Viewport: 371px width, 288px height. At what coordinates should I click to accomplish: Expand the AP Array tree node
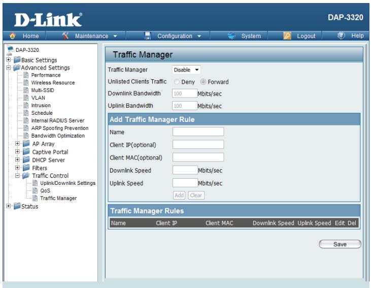click(x=17, y=144)
